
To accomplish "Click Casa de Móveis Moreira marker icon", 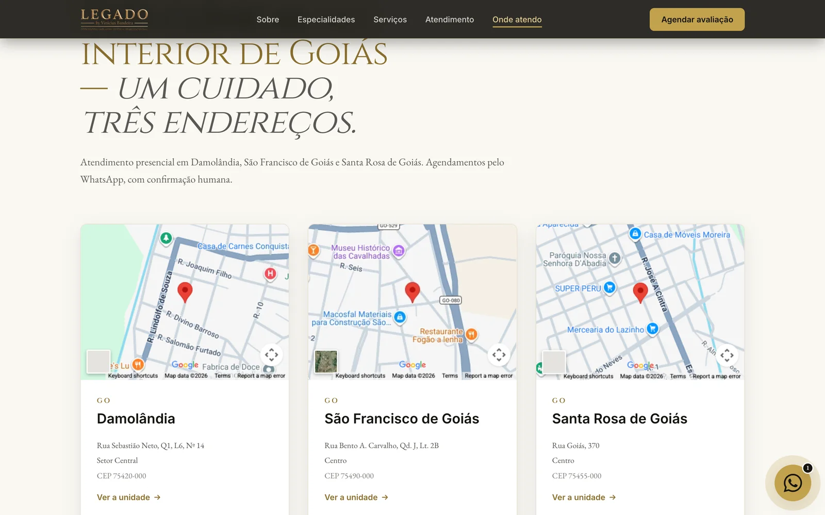I will pos(635,234).
